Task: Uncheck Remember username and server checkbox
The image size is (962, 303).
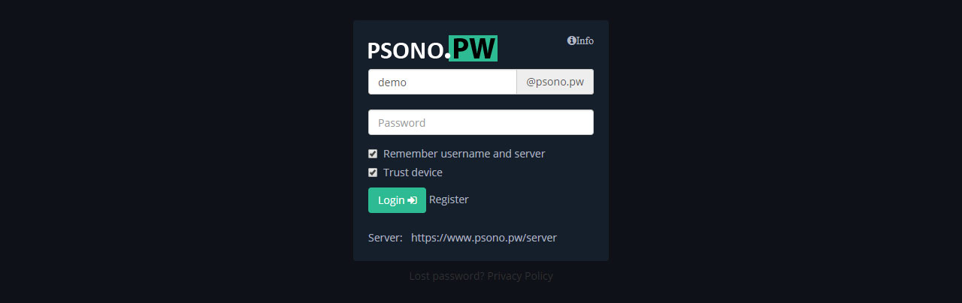Action: (x=373, y=154)
